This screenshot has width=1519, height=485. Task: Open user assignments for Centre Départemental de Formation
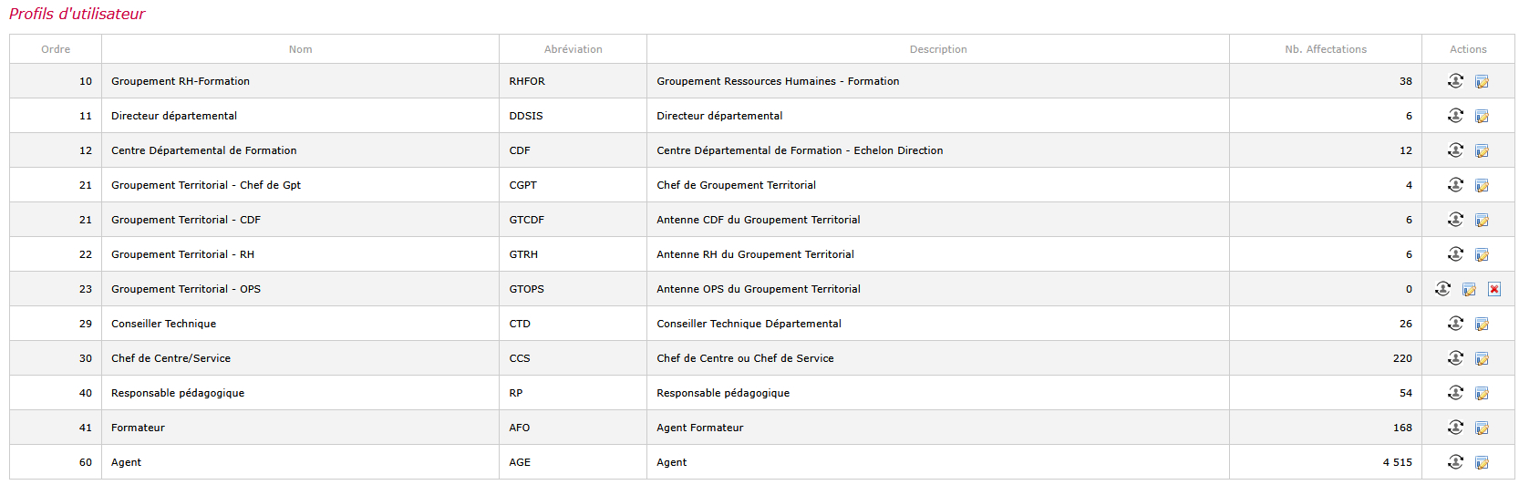coord(1455,150)
